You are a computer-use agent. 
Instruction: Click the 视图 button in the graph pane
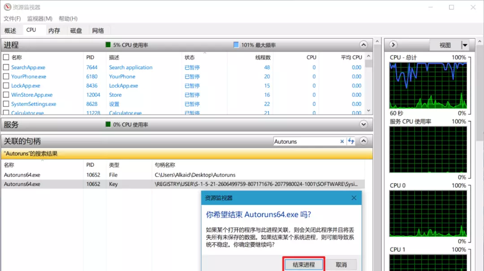tap(445, 45)
